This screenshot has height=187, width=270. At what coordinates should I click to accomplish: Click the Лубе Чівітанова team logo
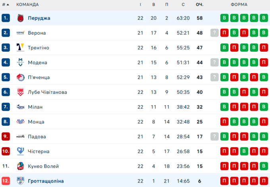point(20,92)
